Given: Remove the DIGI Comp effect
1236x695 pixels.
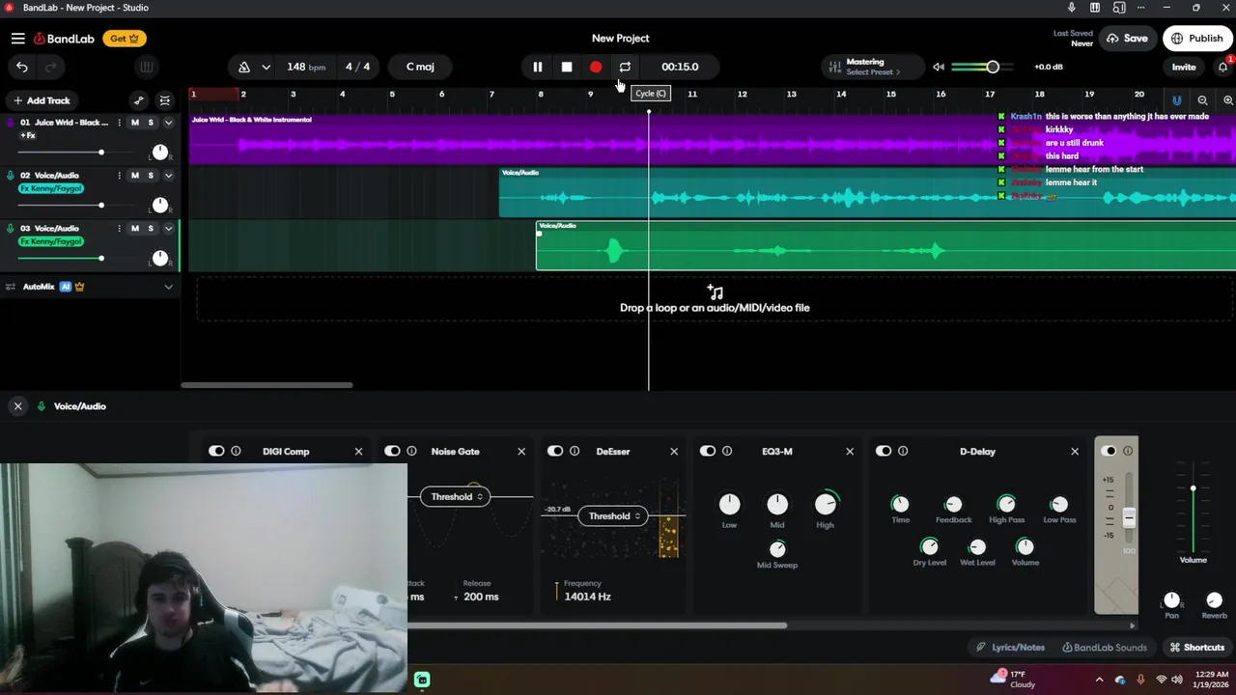Looking at the screenshot, I should point(358,451).
